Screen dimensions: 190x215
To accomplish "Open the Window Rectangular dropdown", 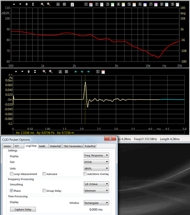I will (x=96, y=203).
